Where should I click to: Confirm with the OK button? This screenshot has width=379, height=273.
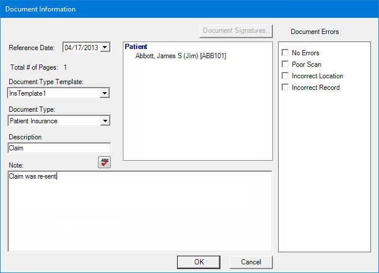tap(198, 262)
